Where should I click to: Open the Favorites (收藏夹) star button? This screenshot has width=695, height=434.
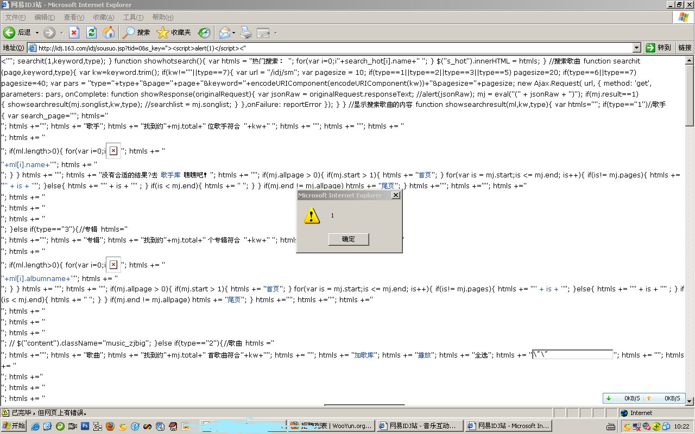click(174, 33)
